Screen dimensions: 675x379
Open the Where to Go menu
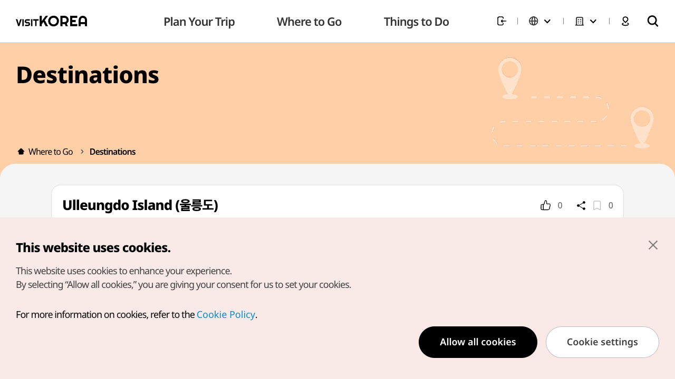pyautogui.click(x=309, y=22)
